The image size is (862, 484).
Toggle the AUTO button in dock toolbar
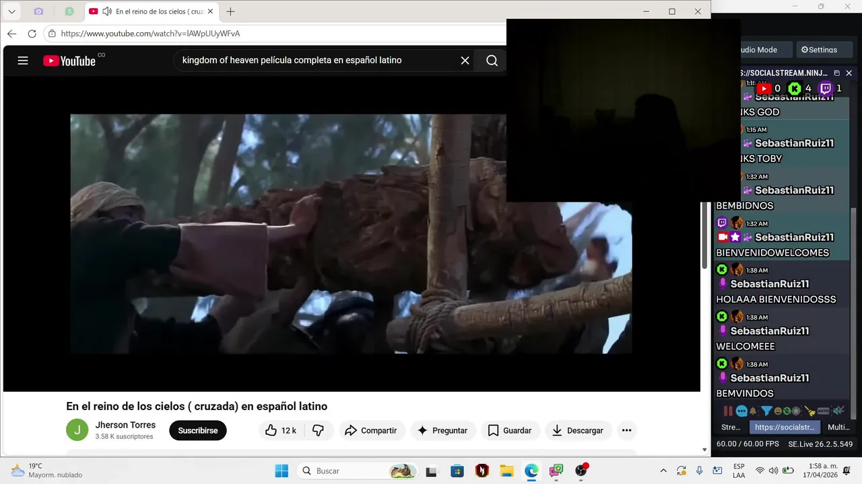click(x=824, y=411)
